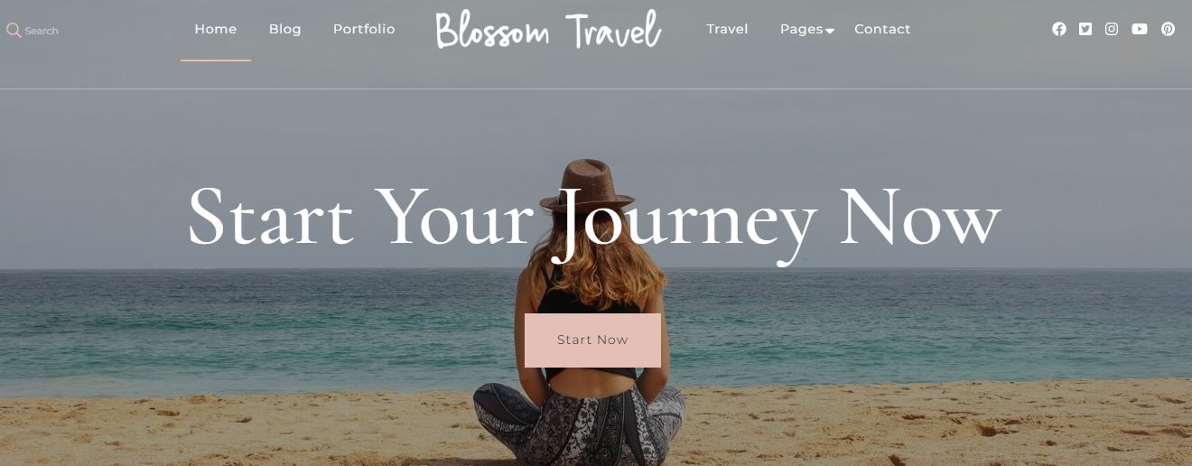Image resolution: width=1192 pixels, height=466 pixels.
Task: Visit the Instagram profile icon
Action: [1112, 29]
